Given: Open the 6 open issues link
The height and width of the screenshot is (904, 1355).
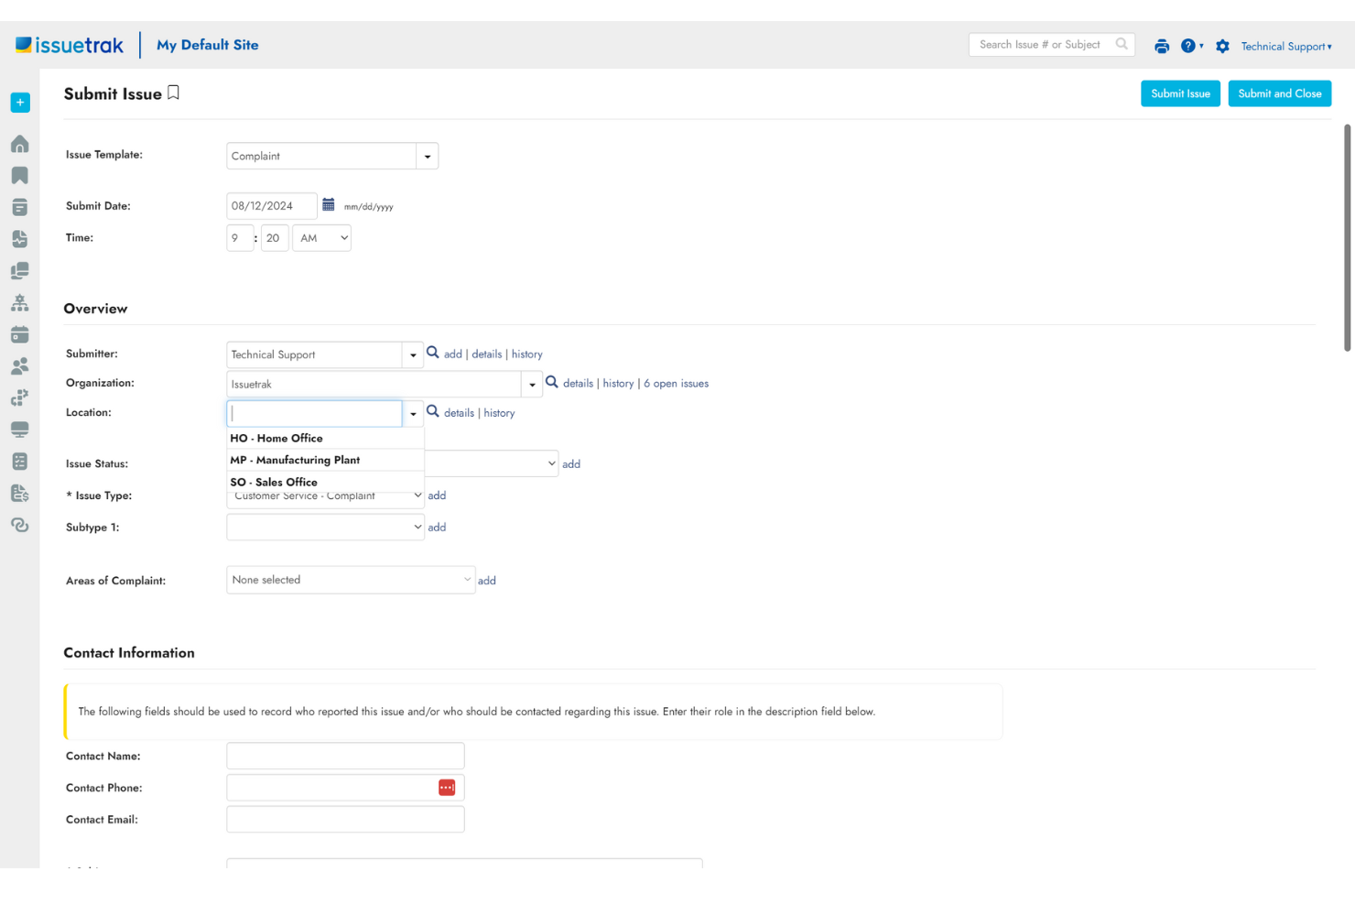Looking at the screenshot, I should (676, 383).
